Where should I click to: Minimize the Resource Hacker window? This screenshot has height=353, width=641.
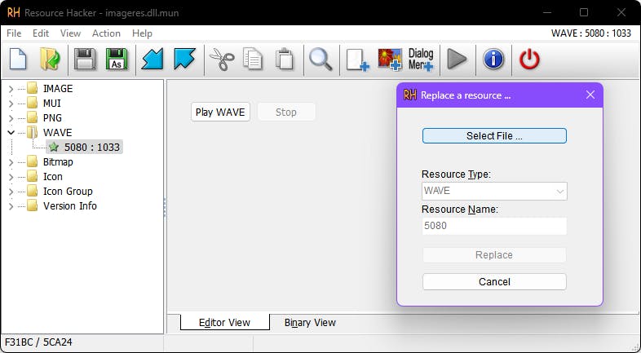pos(547,13)
